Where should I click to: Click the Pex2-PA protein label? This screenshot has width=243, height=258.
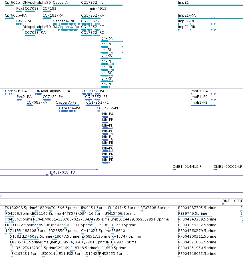[24, 97]
